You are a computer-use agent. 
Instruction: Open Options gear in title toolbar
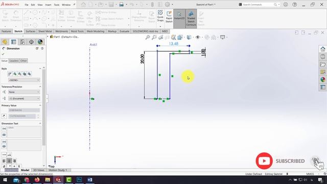point(167,5)
